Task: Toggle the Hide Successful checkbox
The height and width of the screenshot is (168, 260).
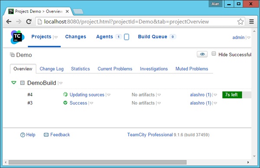Action: click(214, 54)
